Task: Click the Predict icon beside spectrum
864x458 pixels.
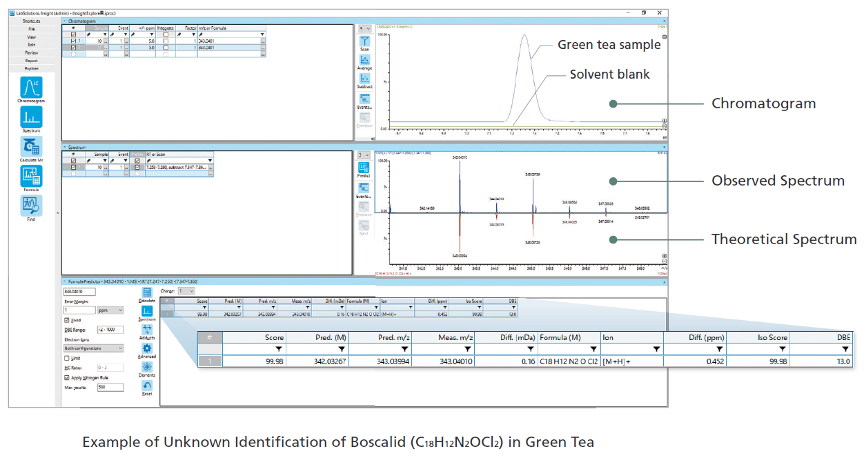Action: [364, 168]
